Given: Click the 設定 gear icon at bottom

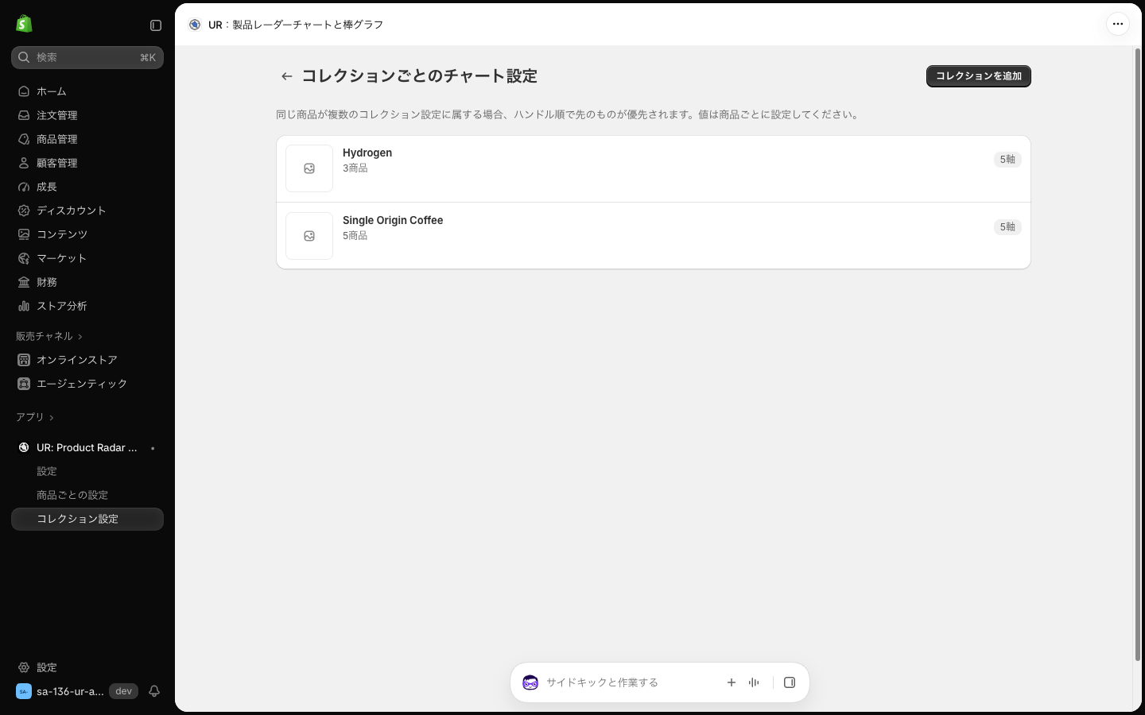Looking at the screenshot, I should point(24,667).
